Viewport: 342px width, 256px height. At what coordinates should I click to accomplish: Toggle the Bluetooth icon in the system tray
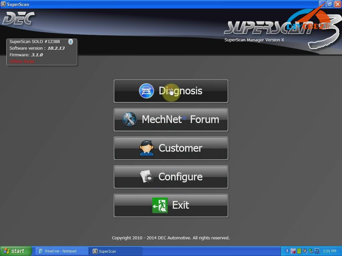tap(287, 251)
